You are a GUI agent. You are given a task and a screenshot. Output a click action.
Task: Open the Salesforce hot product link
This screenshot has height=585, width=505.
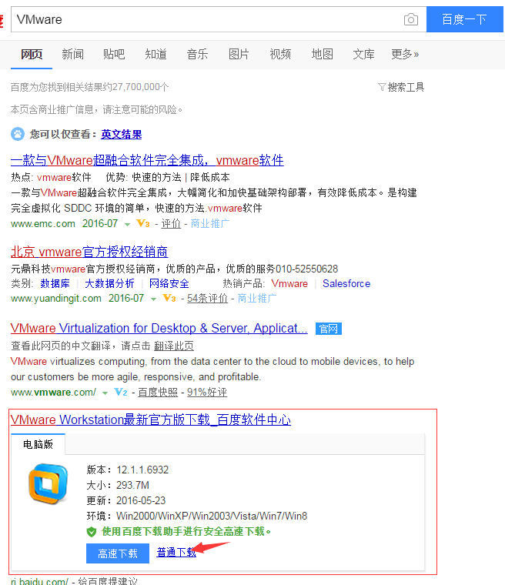tap(346, 283)
